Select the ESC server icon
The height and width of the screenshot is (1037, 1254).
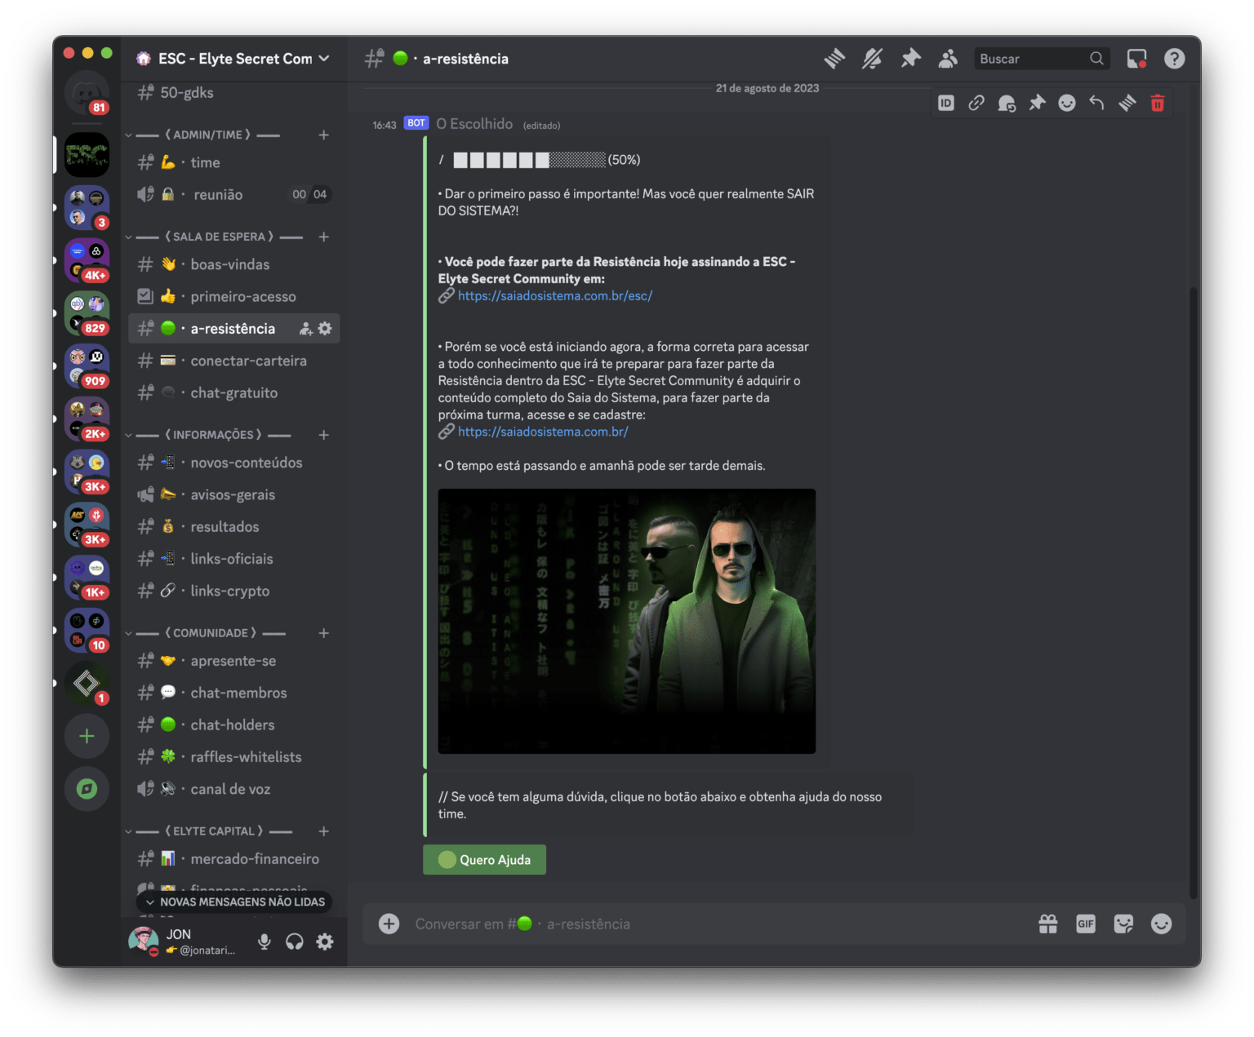click(x=87, y=155)
